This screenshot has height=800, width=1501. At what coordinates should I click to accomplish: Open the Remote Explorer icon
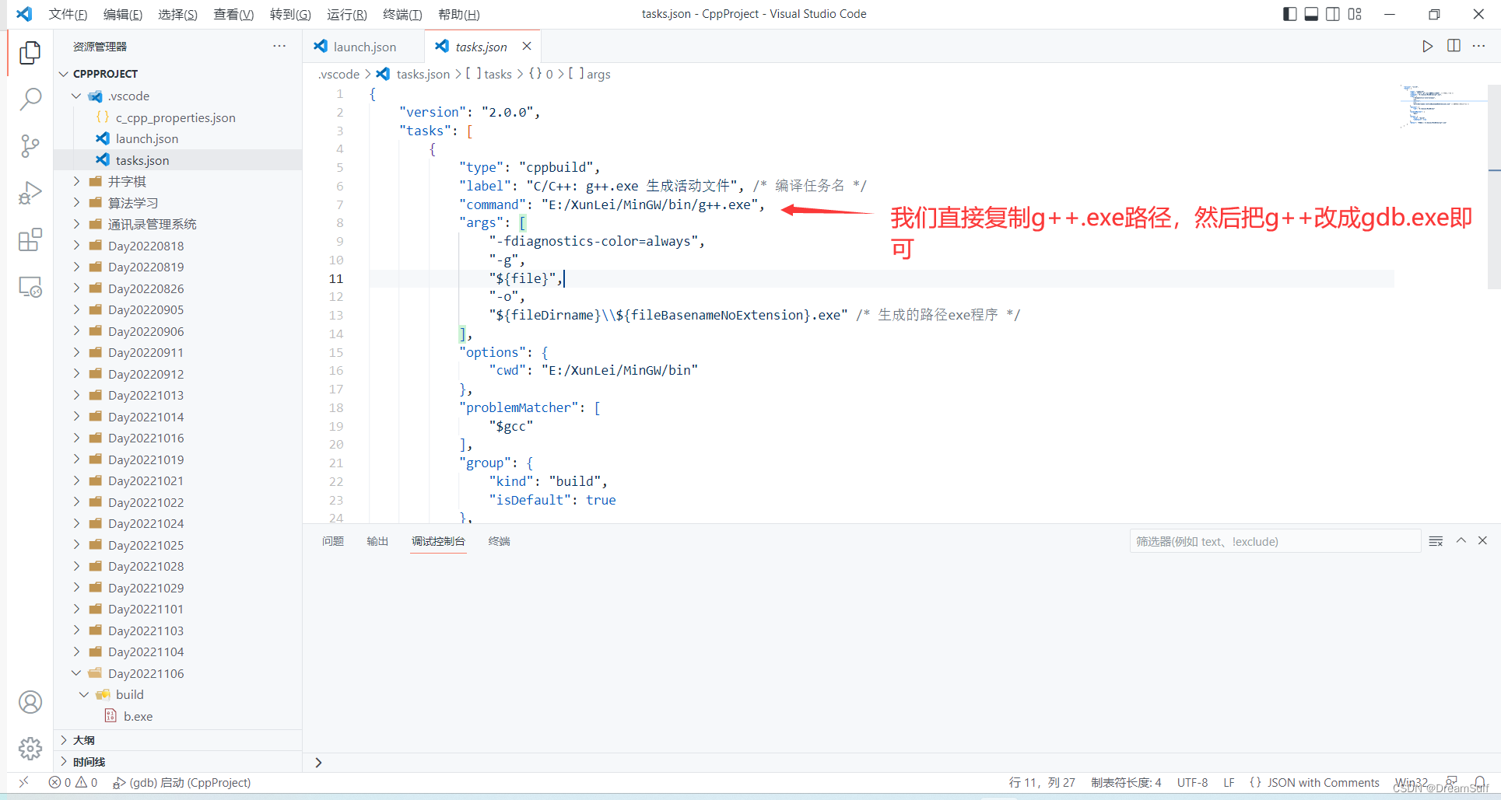(30, 287)
